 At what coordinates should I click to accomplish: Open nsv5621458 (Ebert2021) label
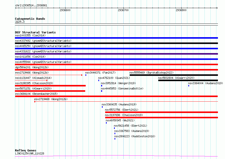(130, 126)
